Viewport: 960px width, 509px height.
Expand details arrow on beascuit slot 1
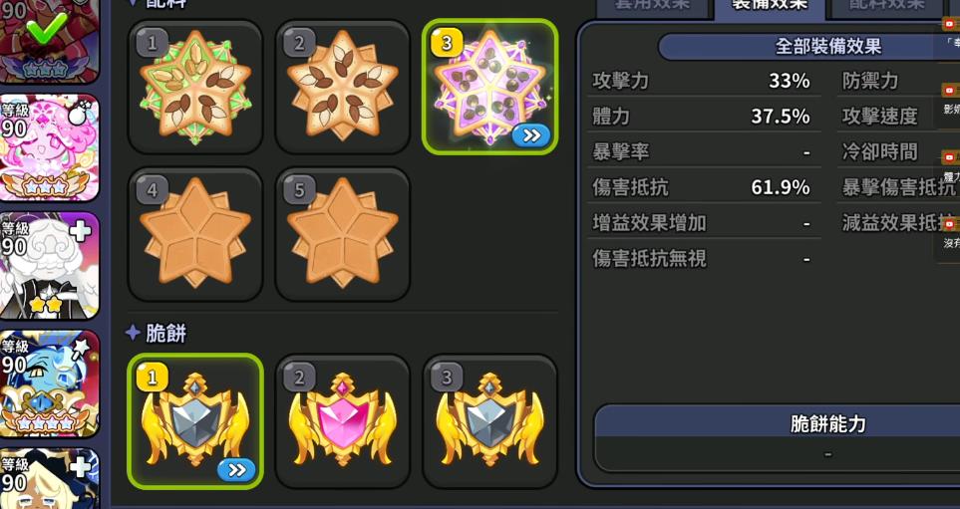pyautogui.click(x=236, y=470)
